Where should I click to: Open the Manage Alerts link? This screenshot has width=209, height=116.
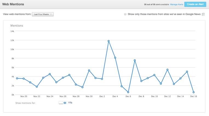[x=177, y=5]
